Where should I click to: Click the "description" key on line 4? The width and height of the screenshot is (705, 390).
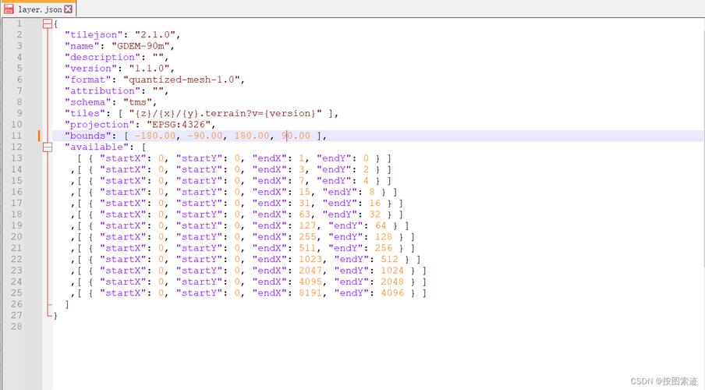102,57
